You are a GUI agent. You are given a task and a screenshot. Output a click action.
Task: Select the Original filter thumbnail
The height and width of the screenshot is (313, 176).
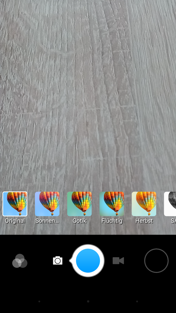click(x=15, y=204)
